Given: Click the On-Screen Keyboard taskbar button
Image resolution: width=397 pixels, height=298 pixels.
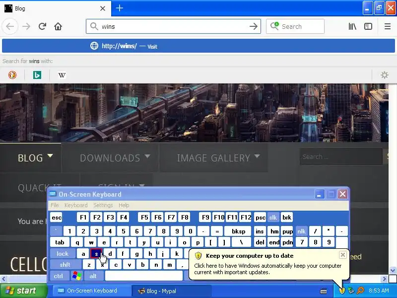Looking at the screenshot, I should click(x=92, y=291).
